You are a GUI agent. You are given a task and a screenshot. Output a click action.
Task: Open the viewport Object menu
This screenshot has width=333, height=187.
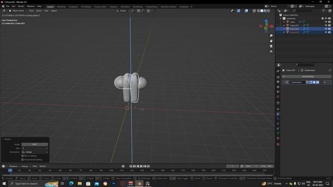pos(54,10)
